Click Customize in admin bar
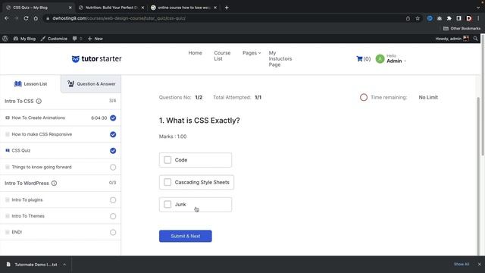The image size is (485, 273). (54, 39)
